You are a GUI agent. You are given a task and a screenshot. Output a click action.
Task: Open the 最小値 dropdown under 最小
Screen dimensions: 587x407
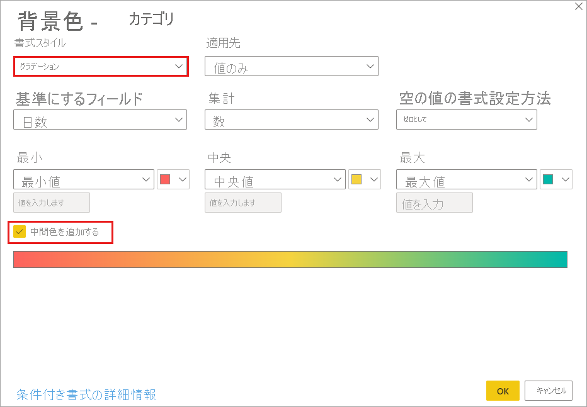point(84,179)
